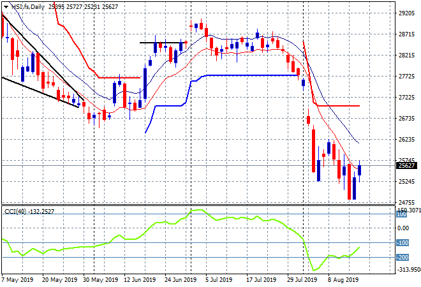Click the price scale value 28715
Image resolution: width=421 pixels, height=287 pixels.
406,34
